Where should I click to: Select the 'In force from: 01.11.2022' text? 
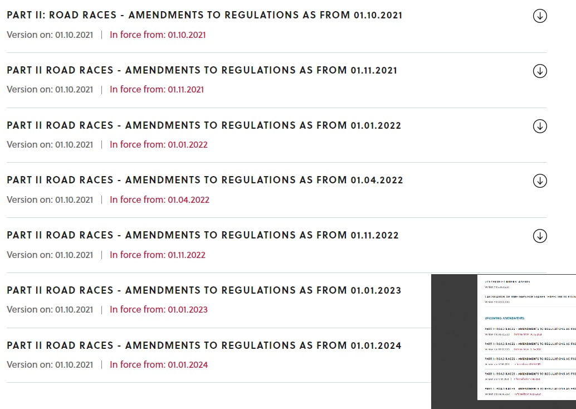pyautogui.click(x=158, y=255)
